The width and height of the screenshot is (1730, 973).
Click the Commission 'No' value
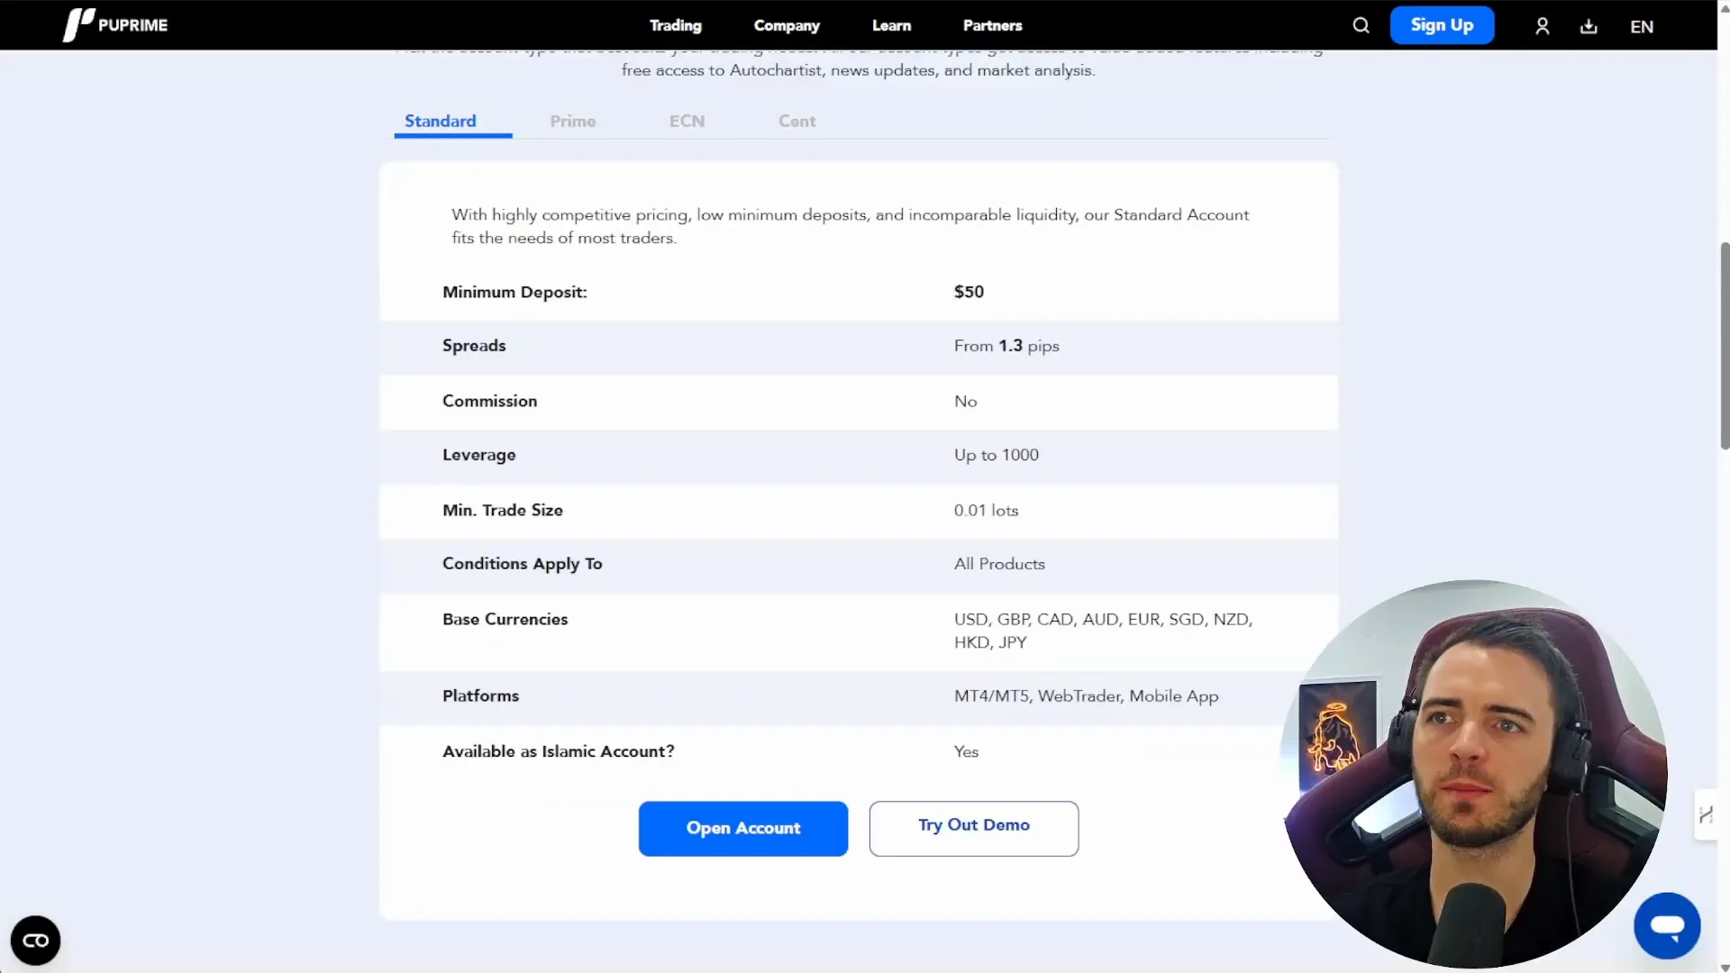(x=965, y=402)
